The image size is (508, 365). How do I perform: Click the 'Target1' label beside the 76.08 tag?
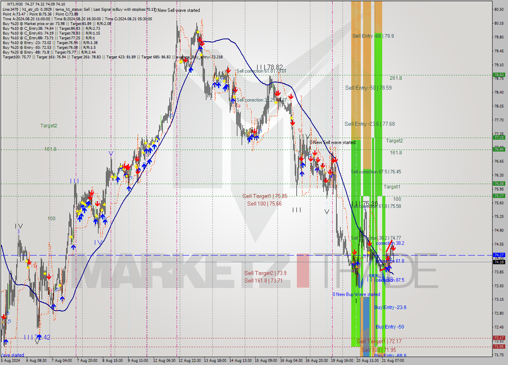392,187
